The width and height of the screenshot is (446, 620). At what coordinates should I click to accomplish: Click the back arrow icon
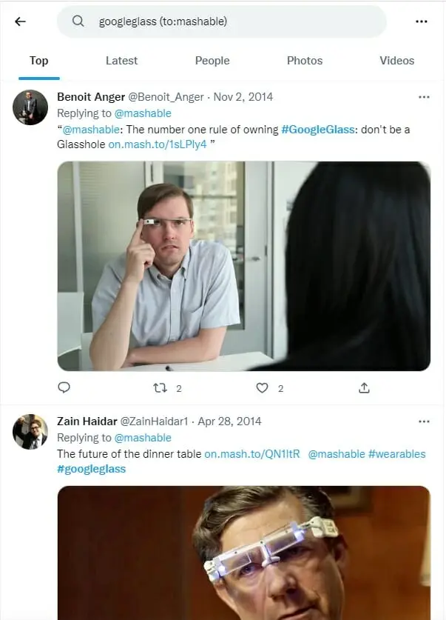[x=20, y=21]
